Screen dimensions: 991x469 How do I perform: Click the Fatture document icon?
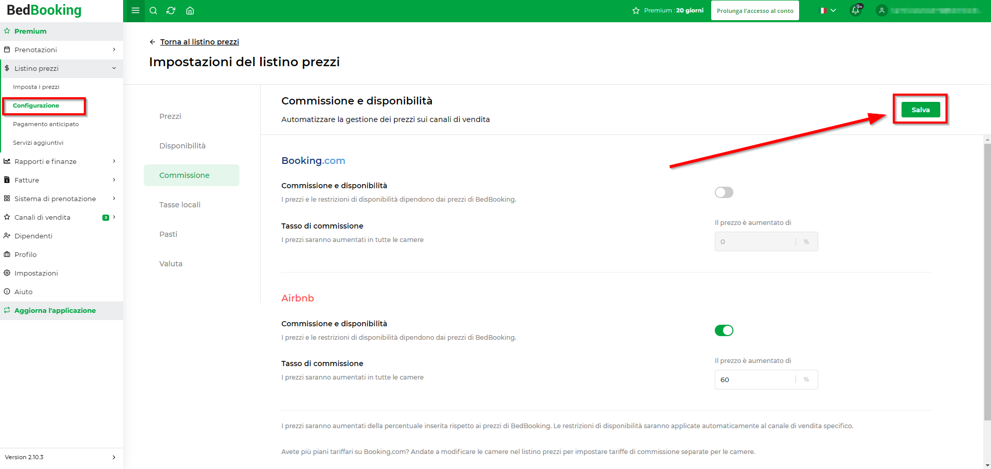tap(7, 180)
